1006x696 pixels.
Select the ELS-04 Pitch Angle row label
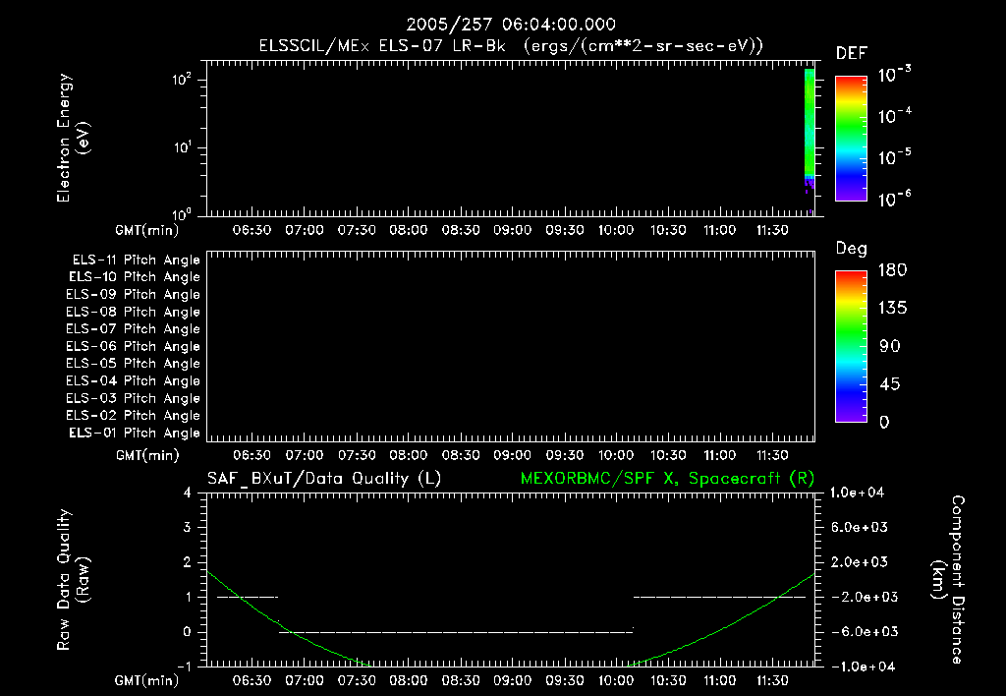pos(133,380)
